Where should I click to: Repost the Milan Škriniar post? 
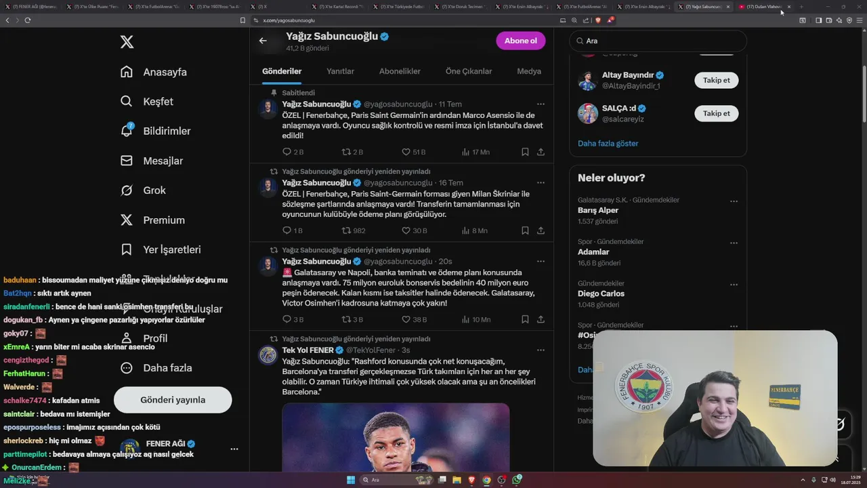[x=354, y=230]
